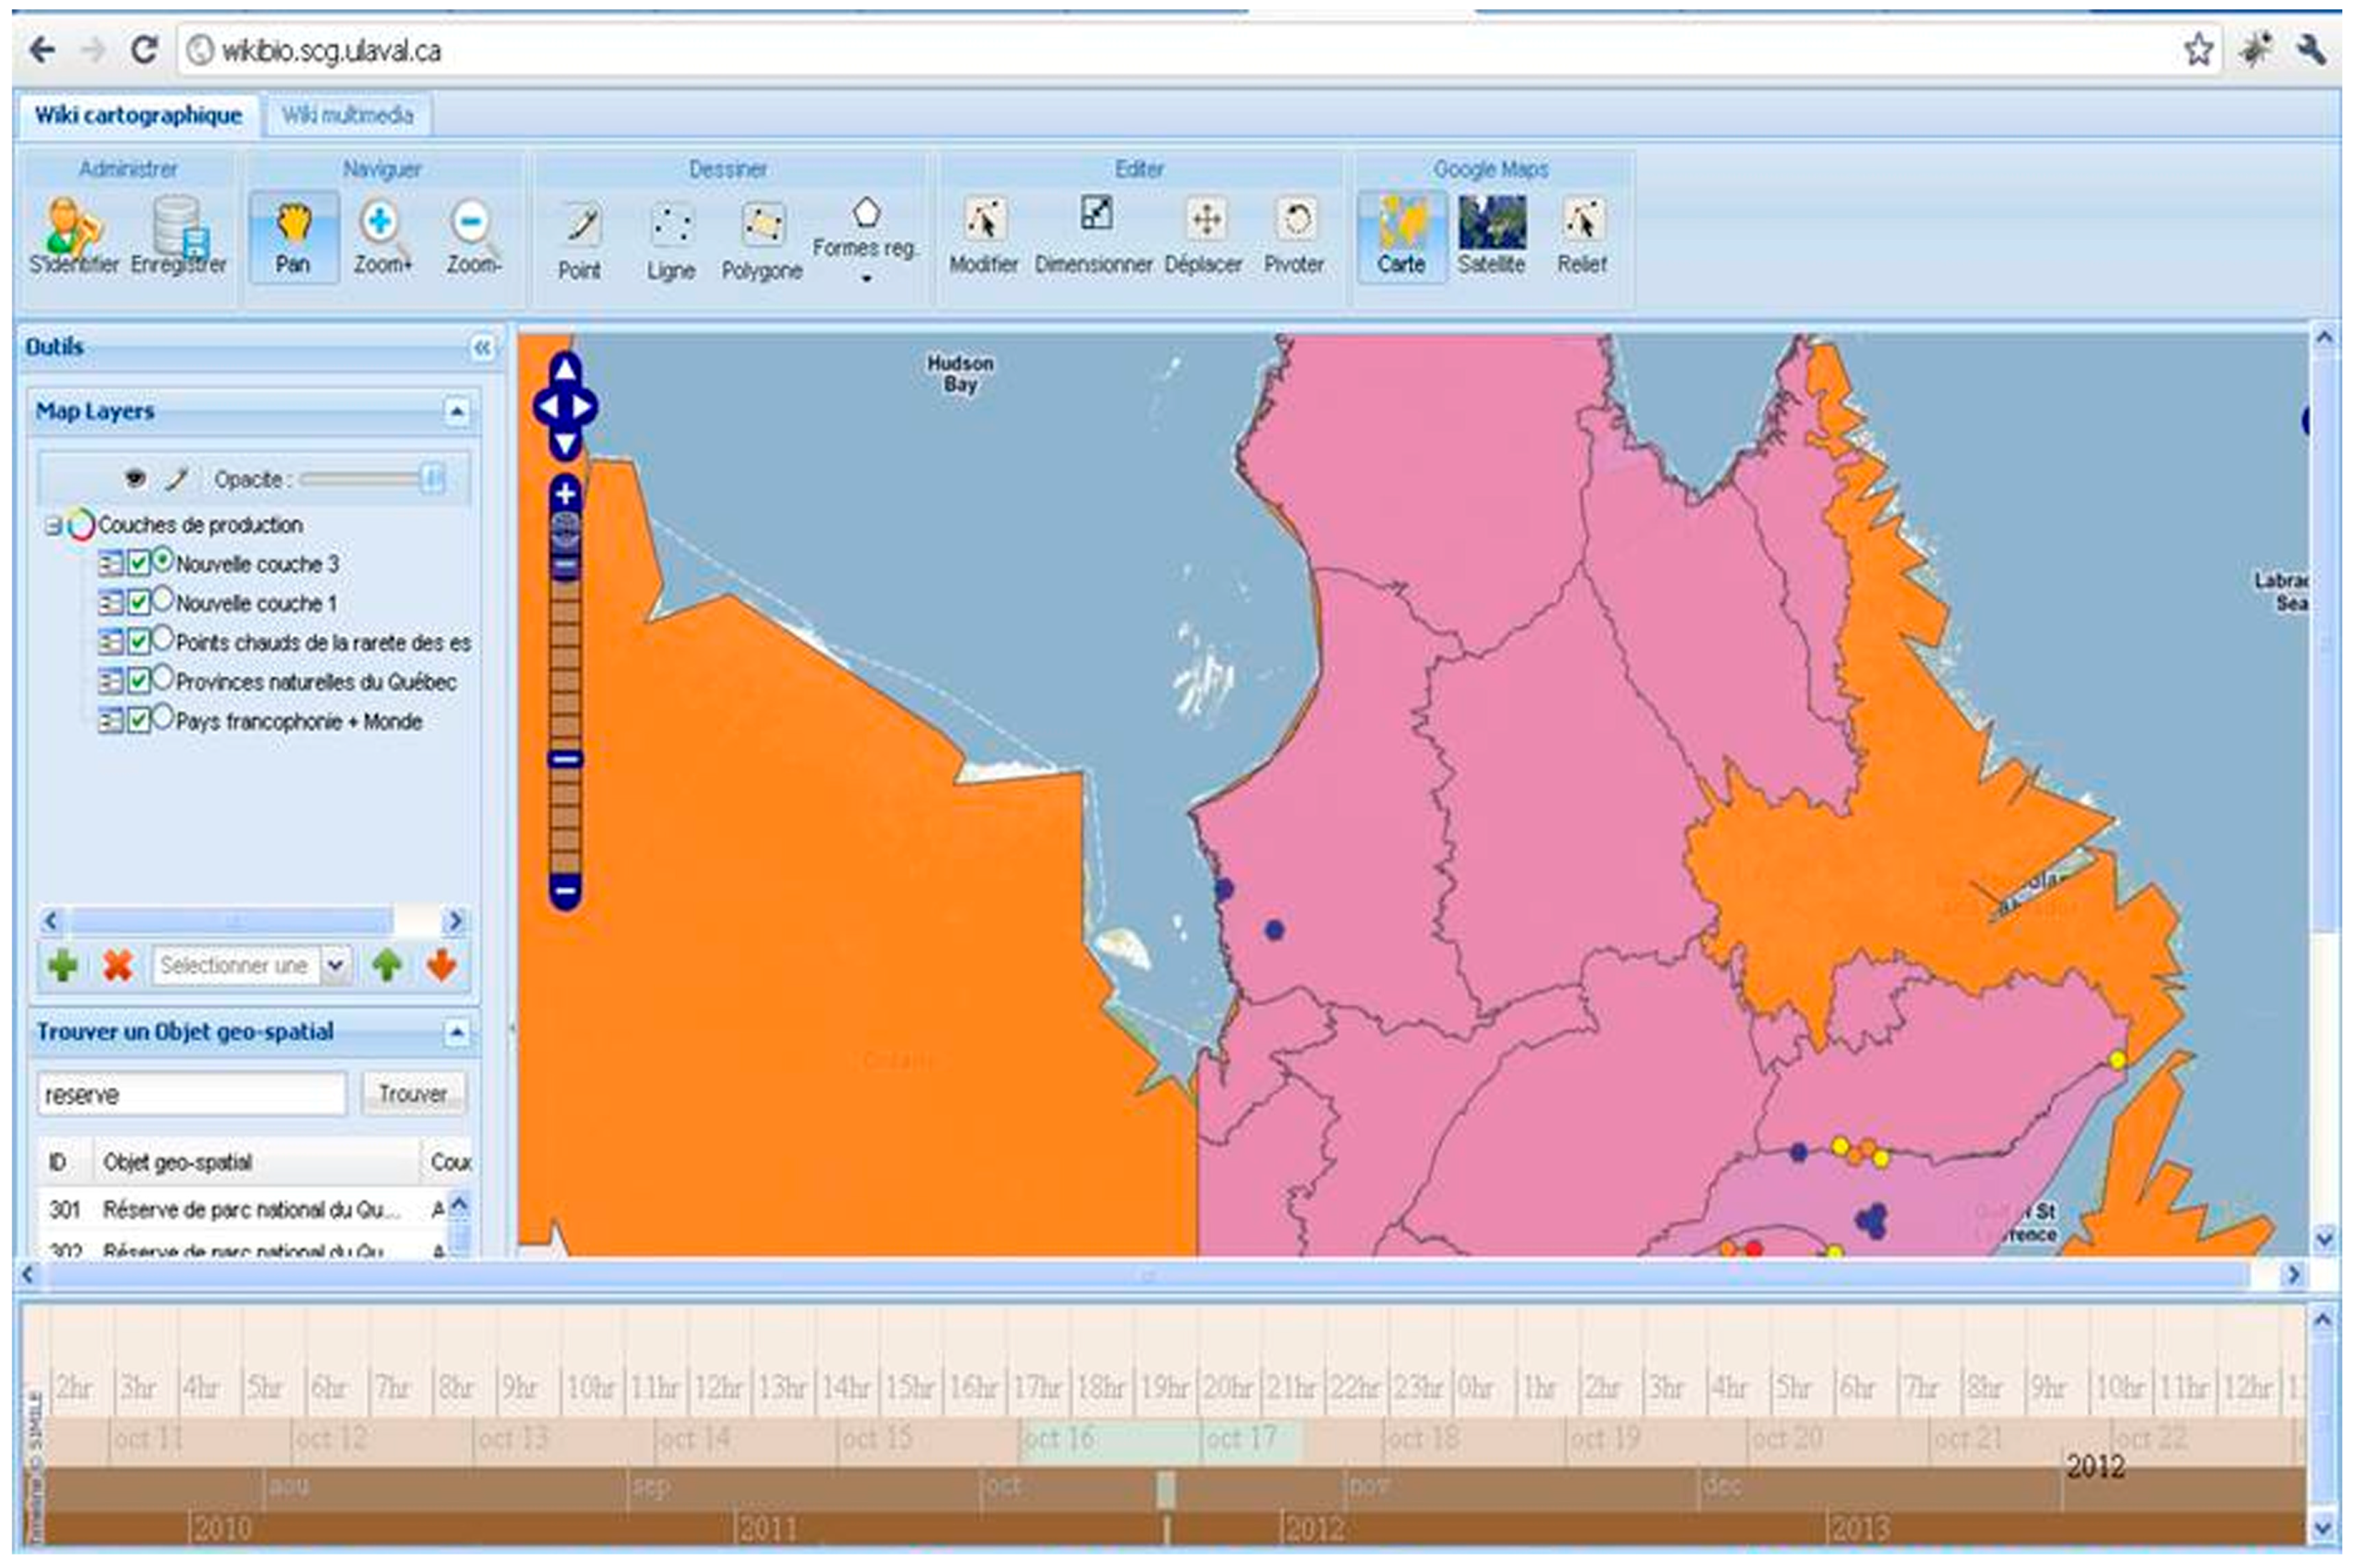Activate the Ligne drawing tool
Screen dimensions: 2353x1568
tap(670, 240)
